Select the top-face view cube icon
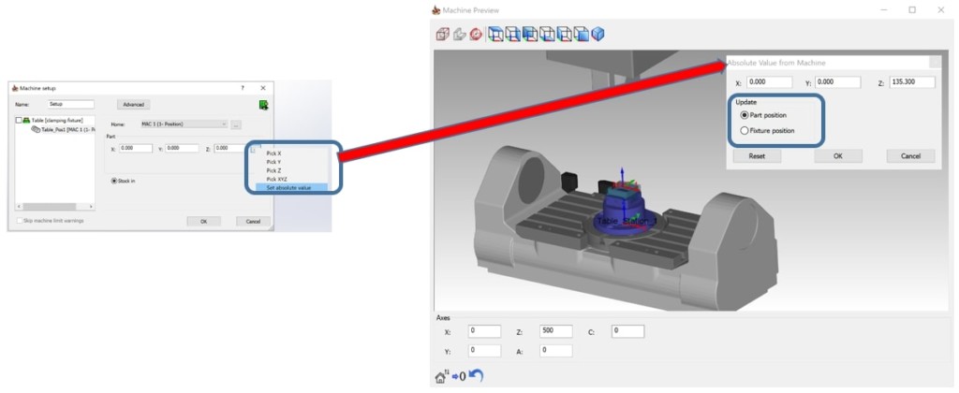Viewport: 959px width, 393px height. click(x=496, y=35)
